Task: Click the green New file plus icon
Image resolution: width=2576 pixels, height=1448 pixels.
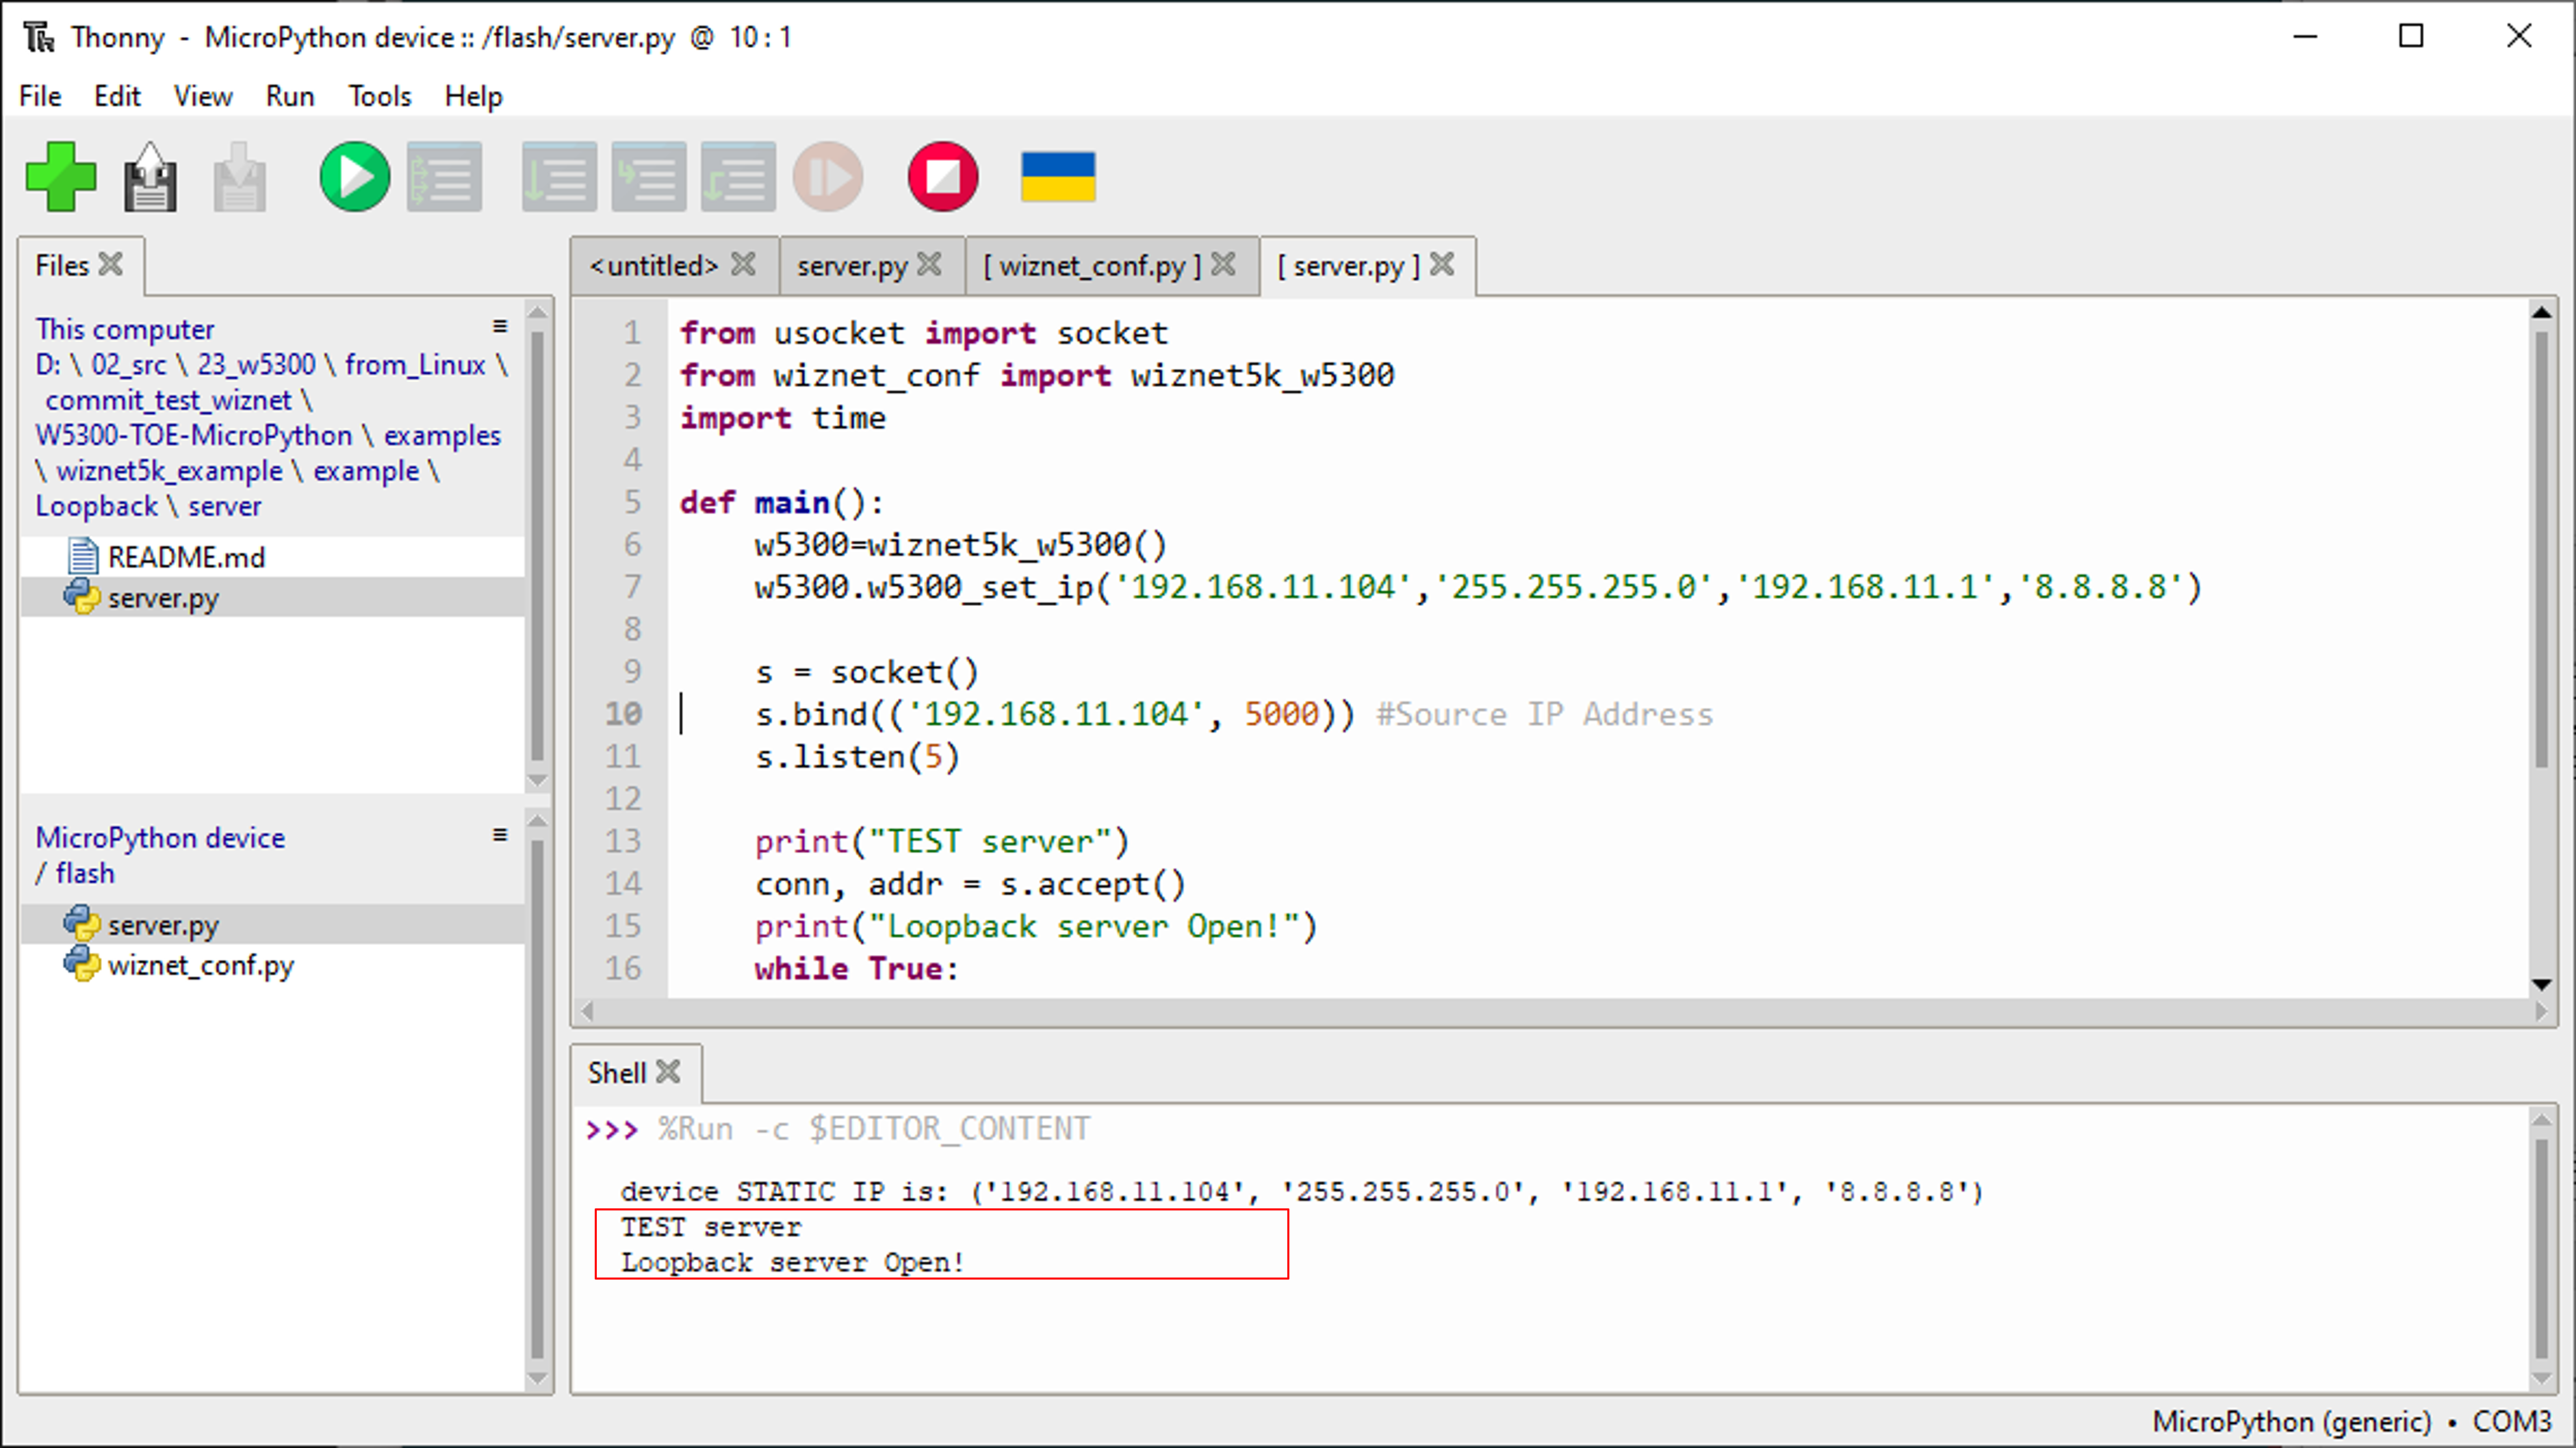Action: click(60, 177)
